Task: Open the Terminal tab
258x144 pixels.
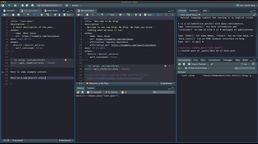Action: point(193,11)
